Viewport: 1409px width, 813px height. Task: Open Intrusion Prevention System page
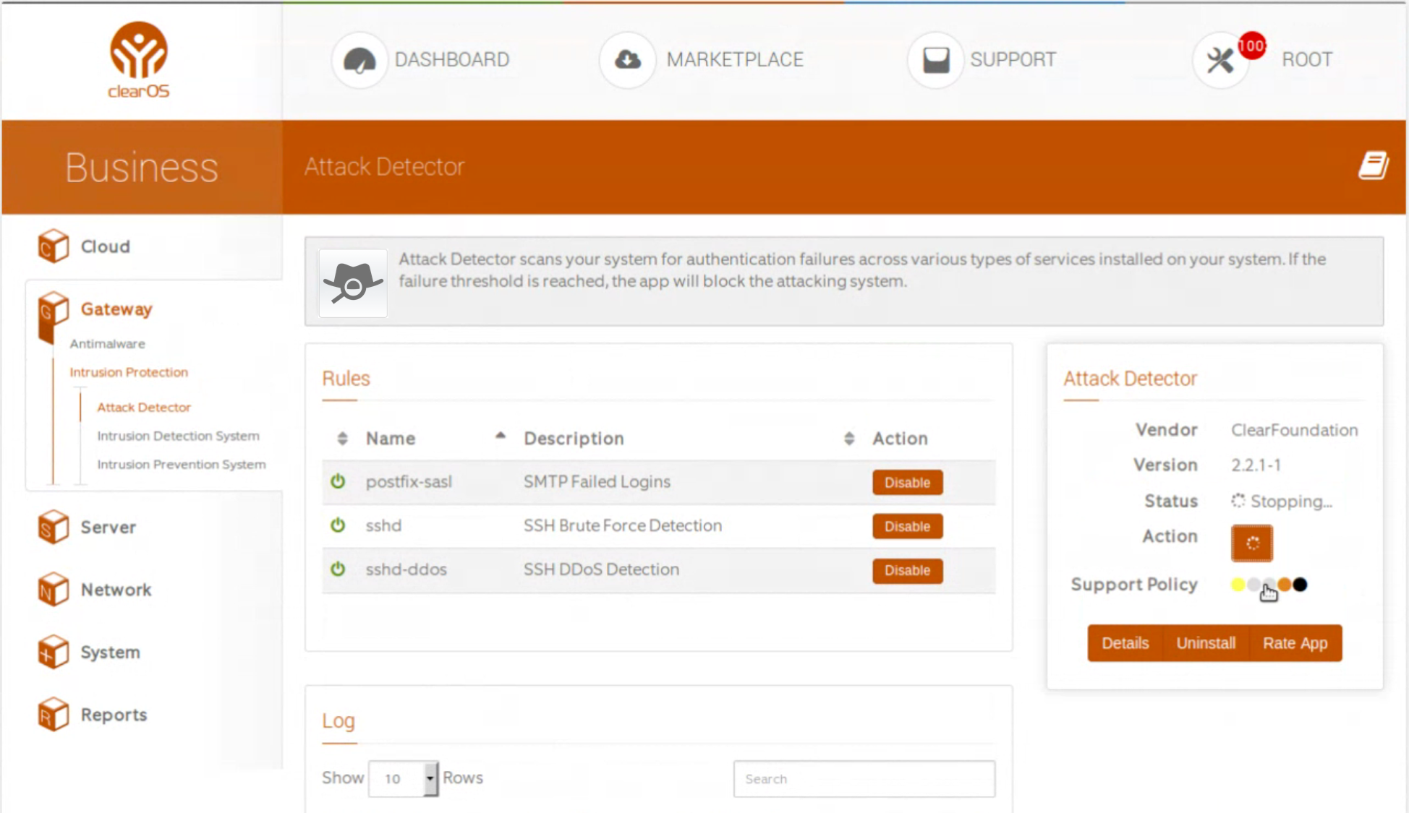[182, 465]
